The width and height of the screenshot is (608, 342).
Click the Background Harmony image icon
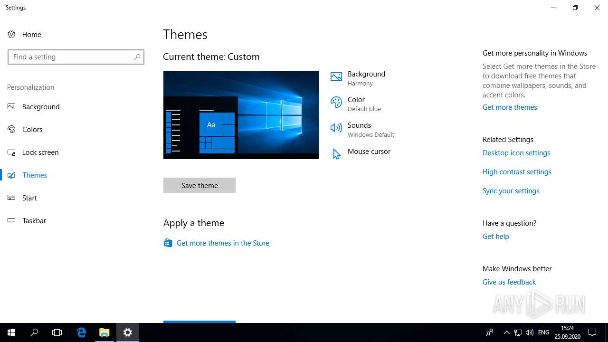pos(336,76)
